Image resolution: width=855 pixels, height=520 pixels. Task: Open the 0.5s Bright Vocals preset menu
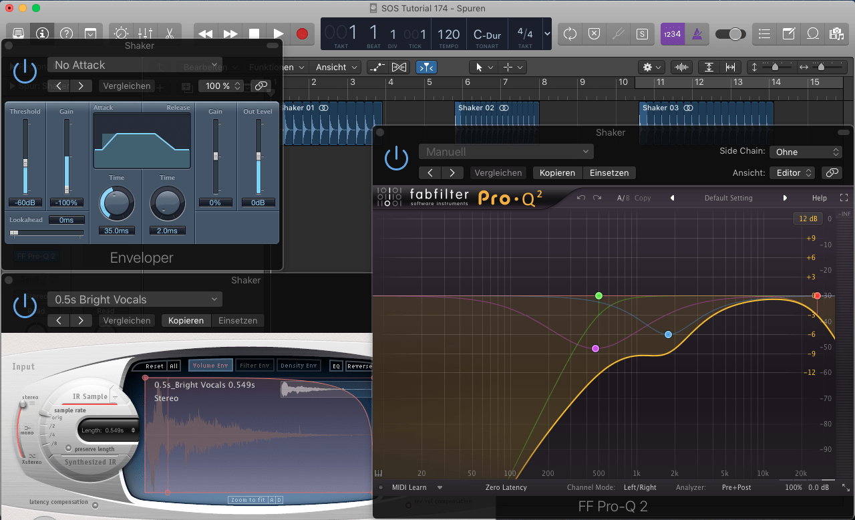[x=134, y=299]
